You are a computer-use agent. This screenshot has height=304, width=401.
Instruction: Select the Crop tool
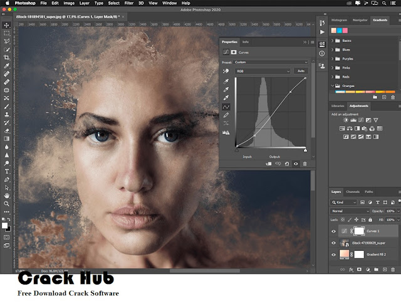coord(7,58)
